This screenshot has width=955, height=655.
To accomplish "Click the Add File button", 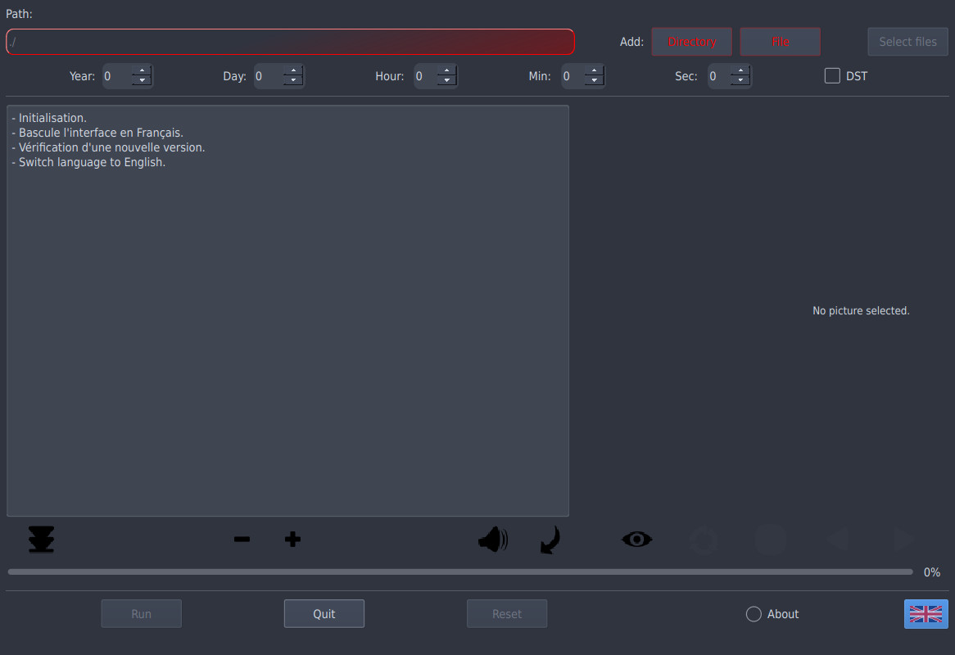I will (781, 42).
